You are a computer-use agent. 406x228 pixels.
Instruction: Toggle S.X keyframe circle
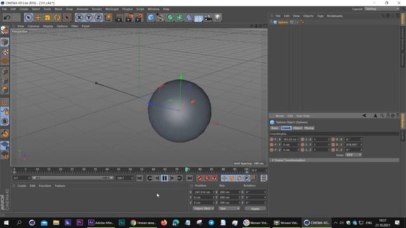coord(303,139)
